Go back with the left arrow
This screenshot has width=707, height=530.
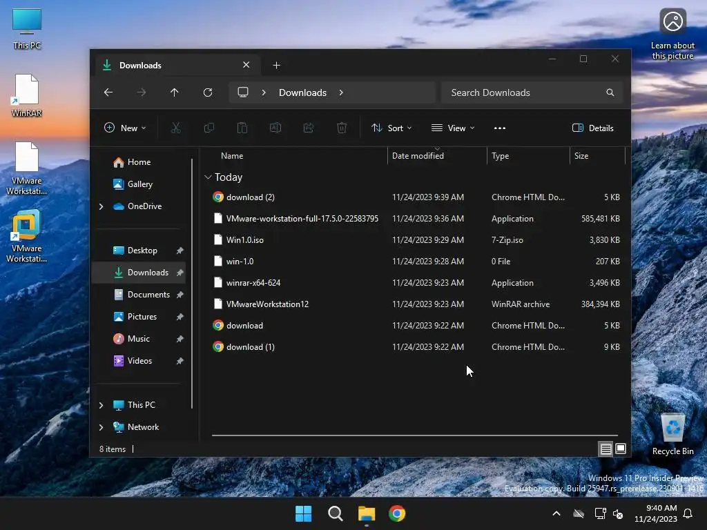click(x=108, y=92)
